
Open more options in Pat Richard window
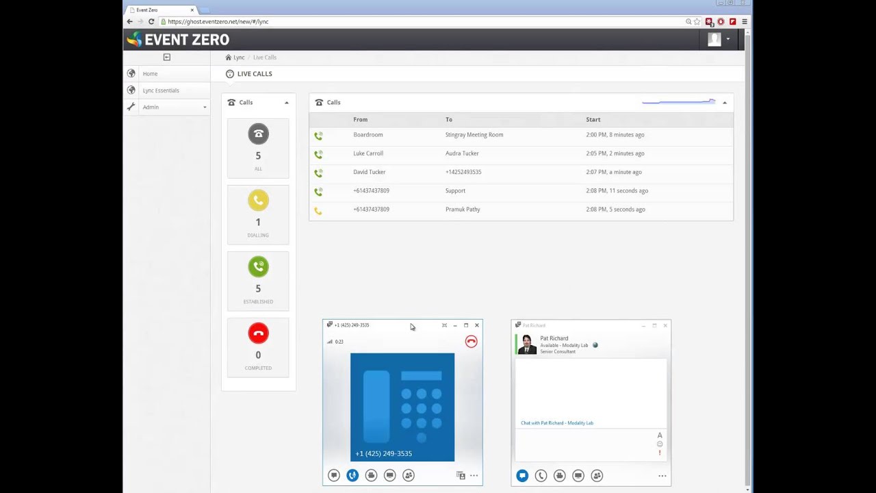click(x=662, y=475)
